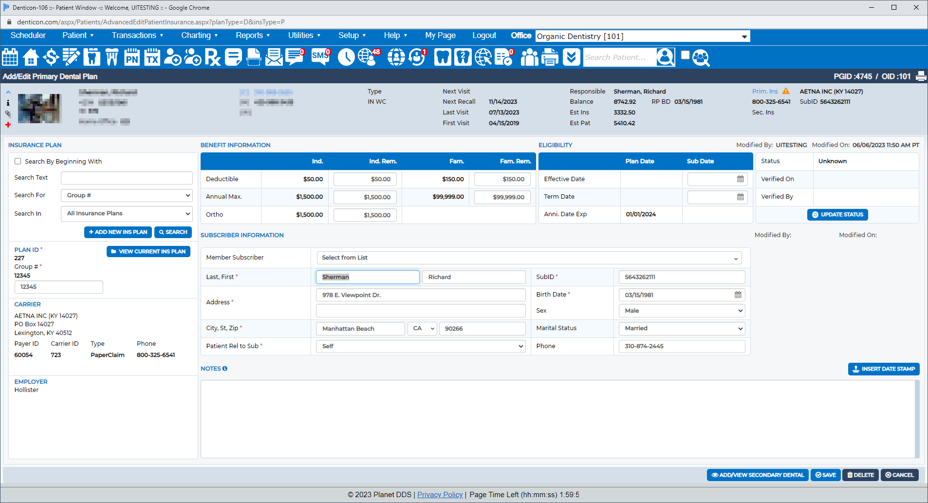This screenshot has height=503, width=928.
Task: Click the SMS messages icon
Action: click(x=320, y=56)
